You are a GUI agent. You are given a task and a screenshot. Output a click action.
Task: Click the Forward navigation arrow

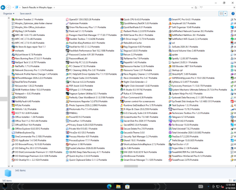tap(8, 8)
